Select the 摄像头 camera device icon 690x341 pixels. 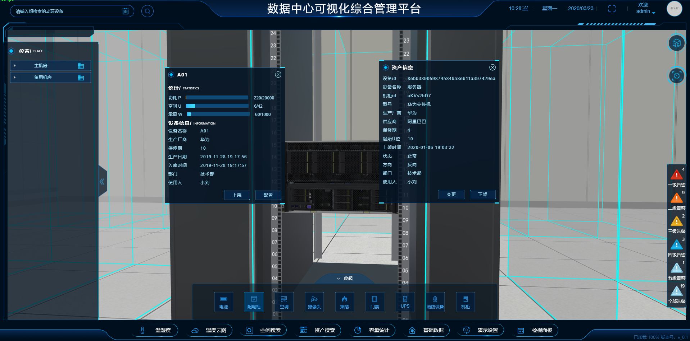coord(314,302)
